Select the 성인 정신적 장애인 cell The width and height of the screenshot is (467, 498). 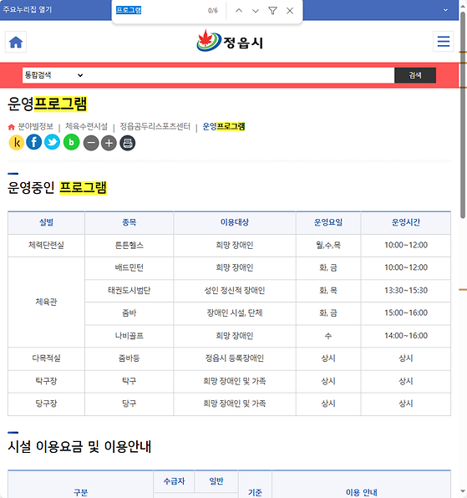point(235,291)
